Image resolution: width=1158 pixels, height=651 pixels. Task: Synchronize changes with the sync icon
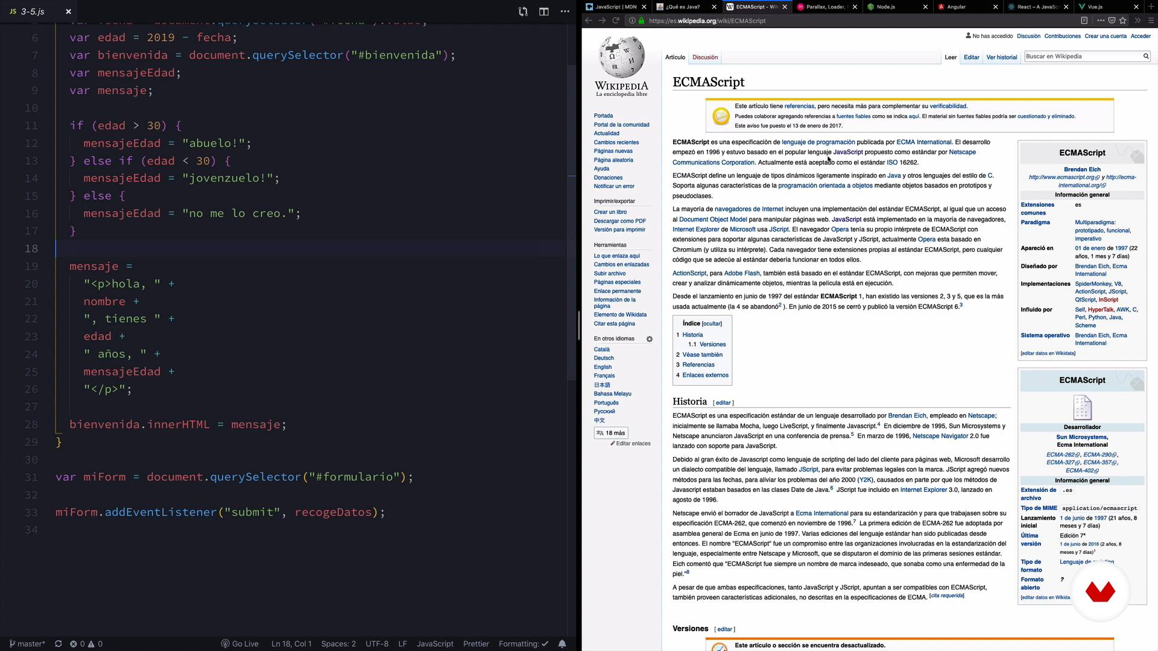coord(59,644)
